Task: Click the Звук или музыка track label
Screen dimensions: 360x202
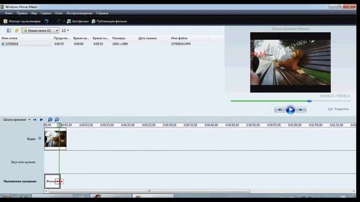Action: [23, 162]
